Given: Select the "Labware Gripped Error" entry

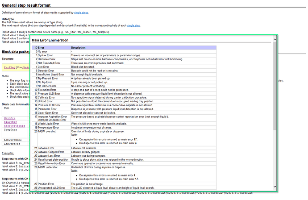Looking at the screenshot, I should tap(53, 151).
